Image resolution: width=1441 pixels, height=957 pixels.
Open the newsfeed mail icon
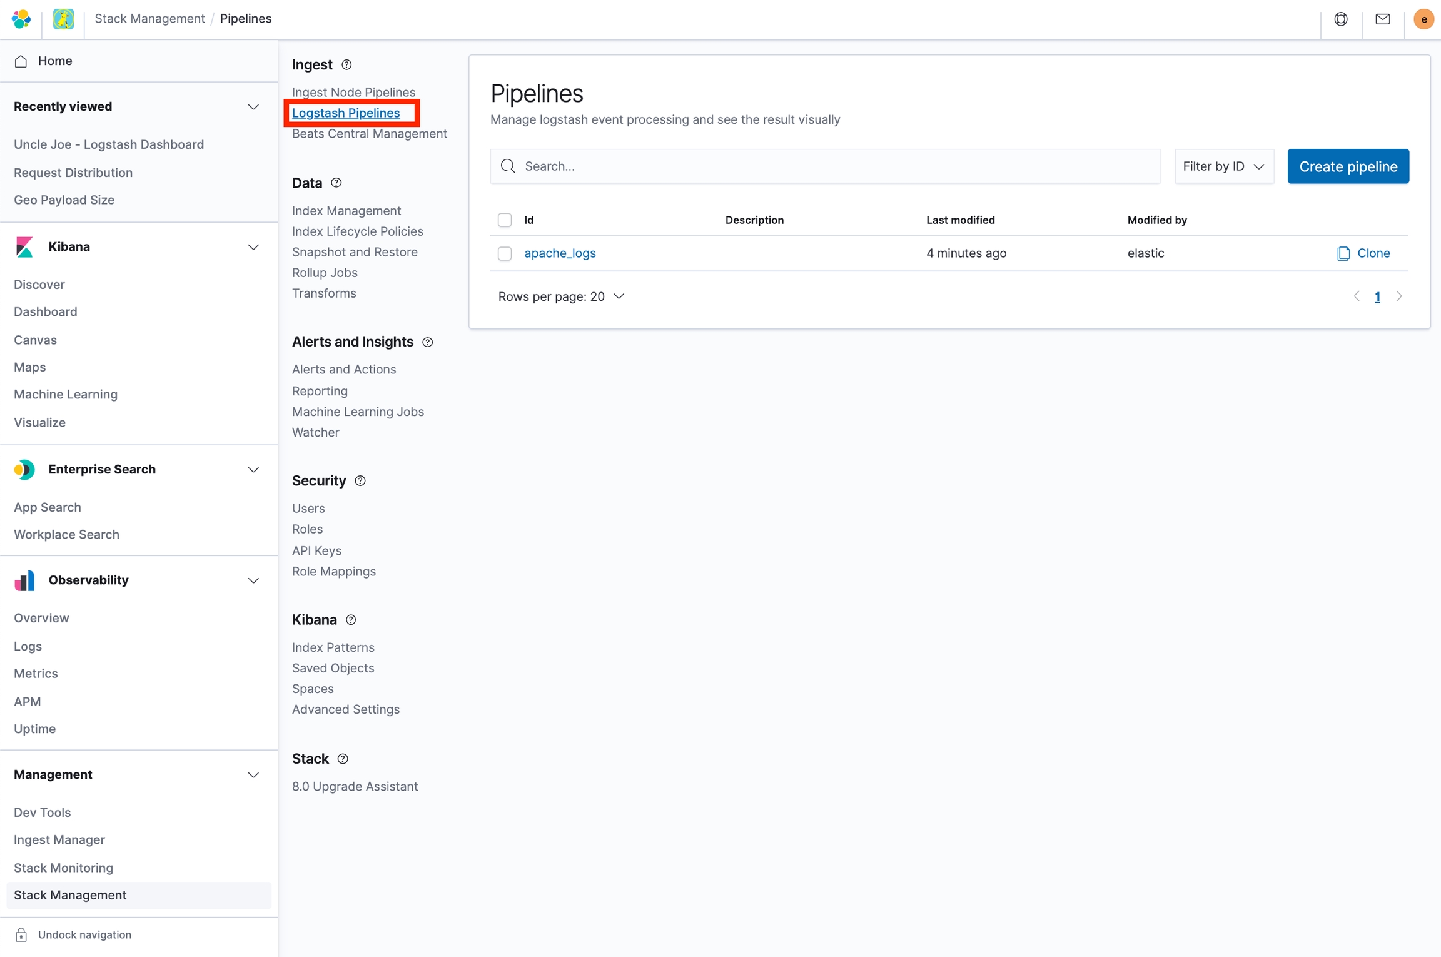[1383, 19]
